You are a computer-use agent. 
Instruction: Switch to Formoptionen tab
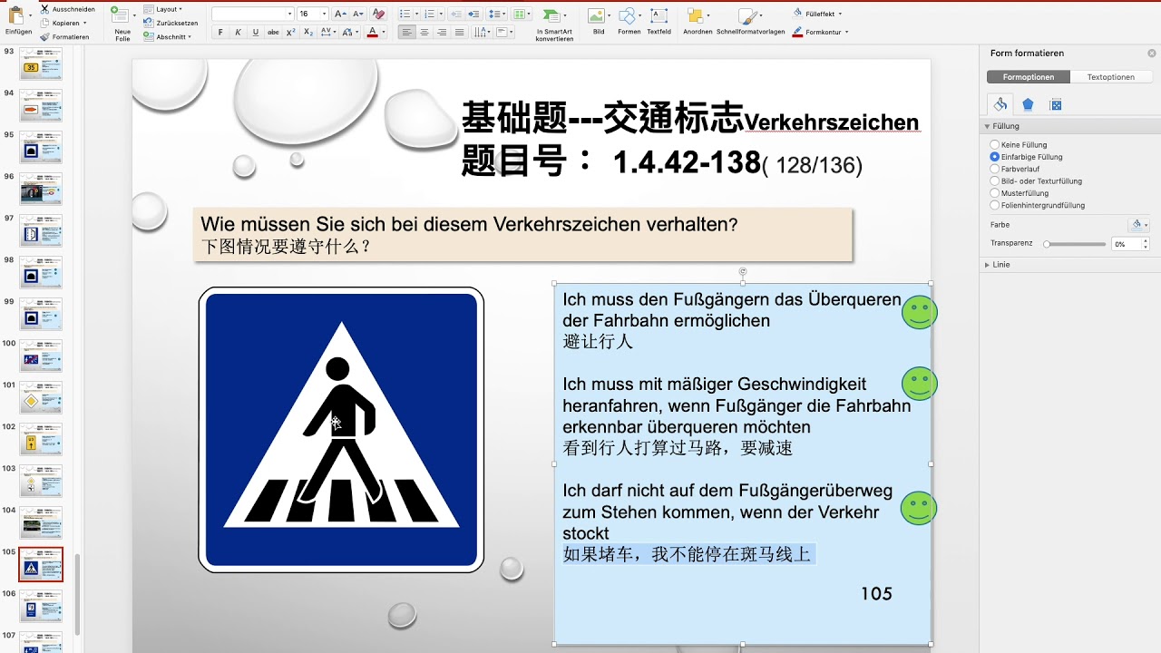1029,77
